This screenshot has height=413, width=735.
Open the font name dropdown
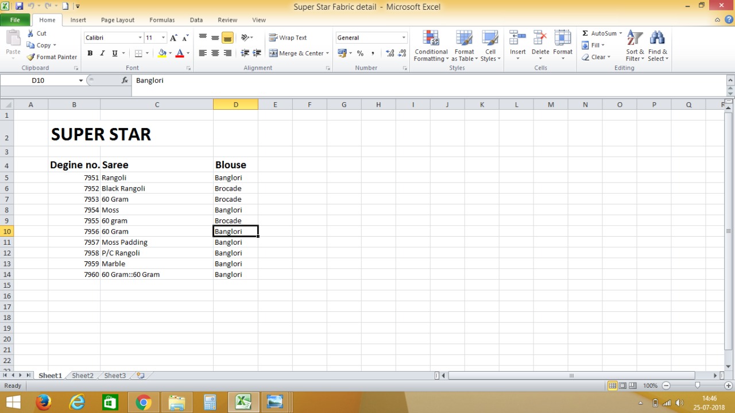tap(140, 38)
